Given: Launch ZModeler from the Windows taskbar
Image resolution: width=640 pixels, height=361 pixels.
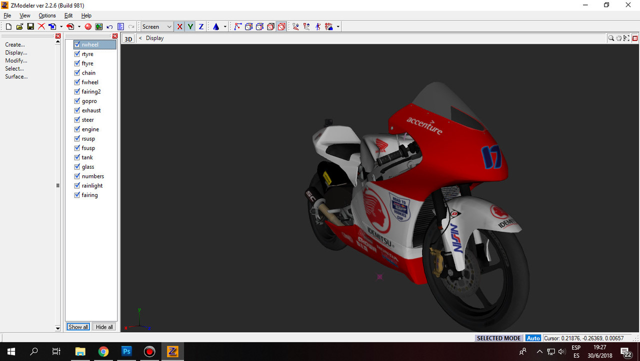Looking at the screenshot, I should 172,352.
